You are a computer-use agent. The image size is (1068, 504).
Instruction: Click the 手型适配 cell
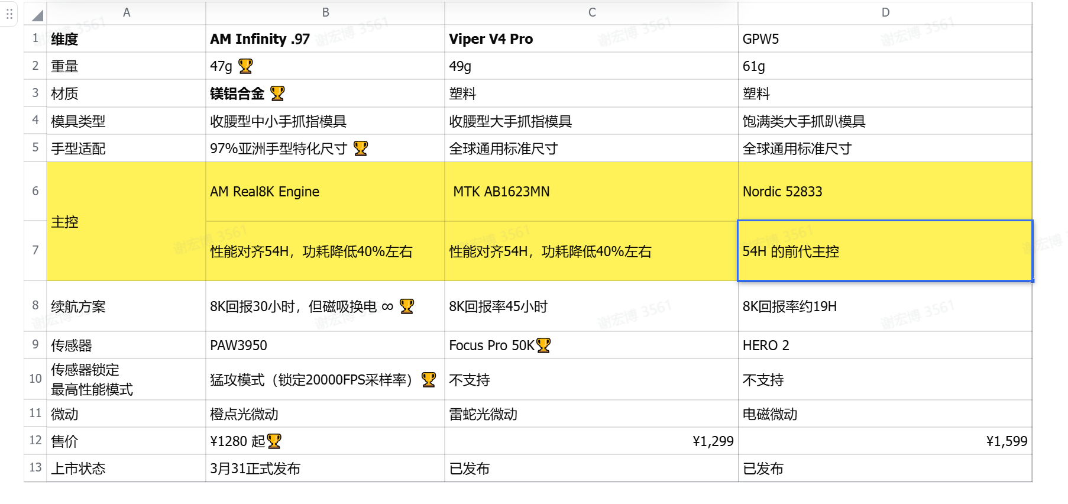coord(127,148)
